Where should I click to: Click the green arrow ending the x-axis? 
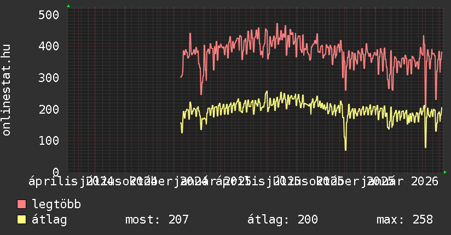[x=445, y=172]
